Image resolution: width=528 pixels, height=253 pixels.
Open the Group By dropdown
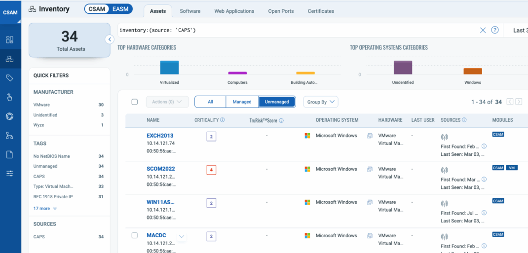pyautogui.click(x=321, y=102)
